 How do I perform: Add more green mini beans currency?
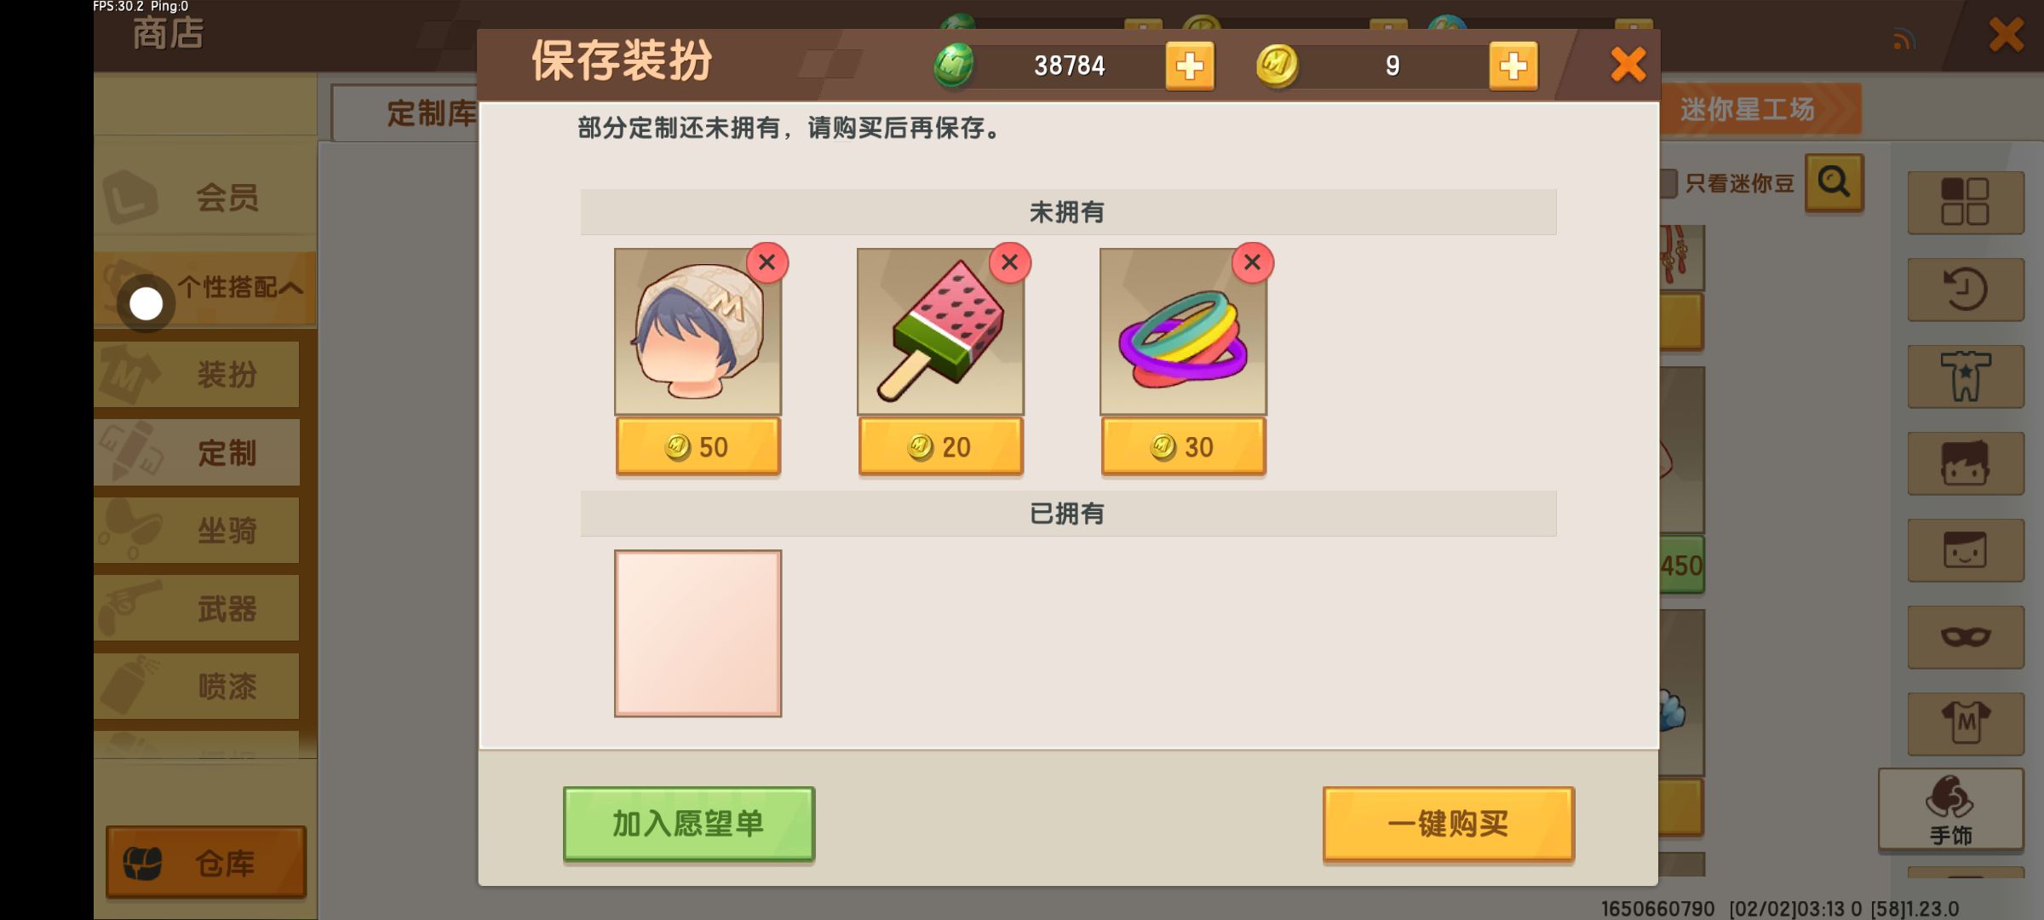[x=1190, y=66]
